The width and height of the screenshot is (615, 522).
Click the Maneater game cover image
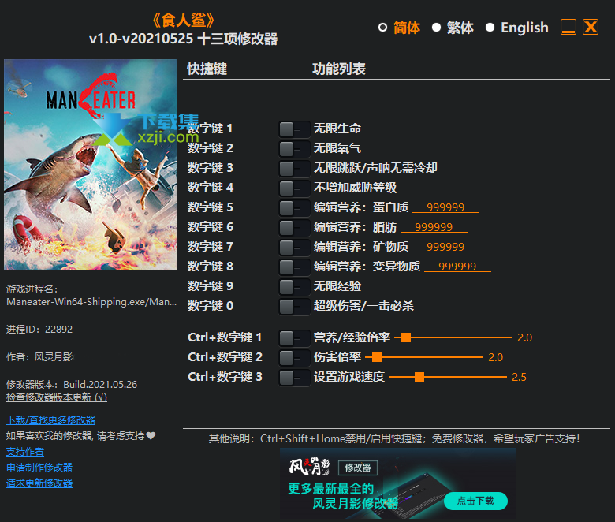[91, 165]
